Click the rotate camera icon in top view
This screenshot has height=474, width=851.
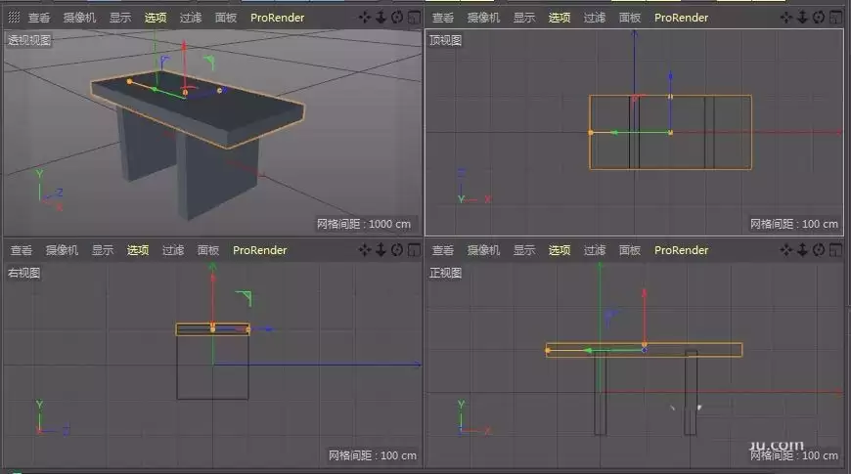(x=819, y=18)
